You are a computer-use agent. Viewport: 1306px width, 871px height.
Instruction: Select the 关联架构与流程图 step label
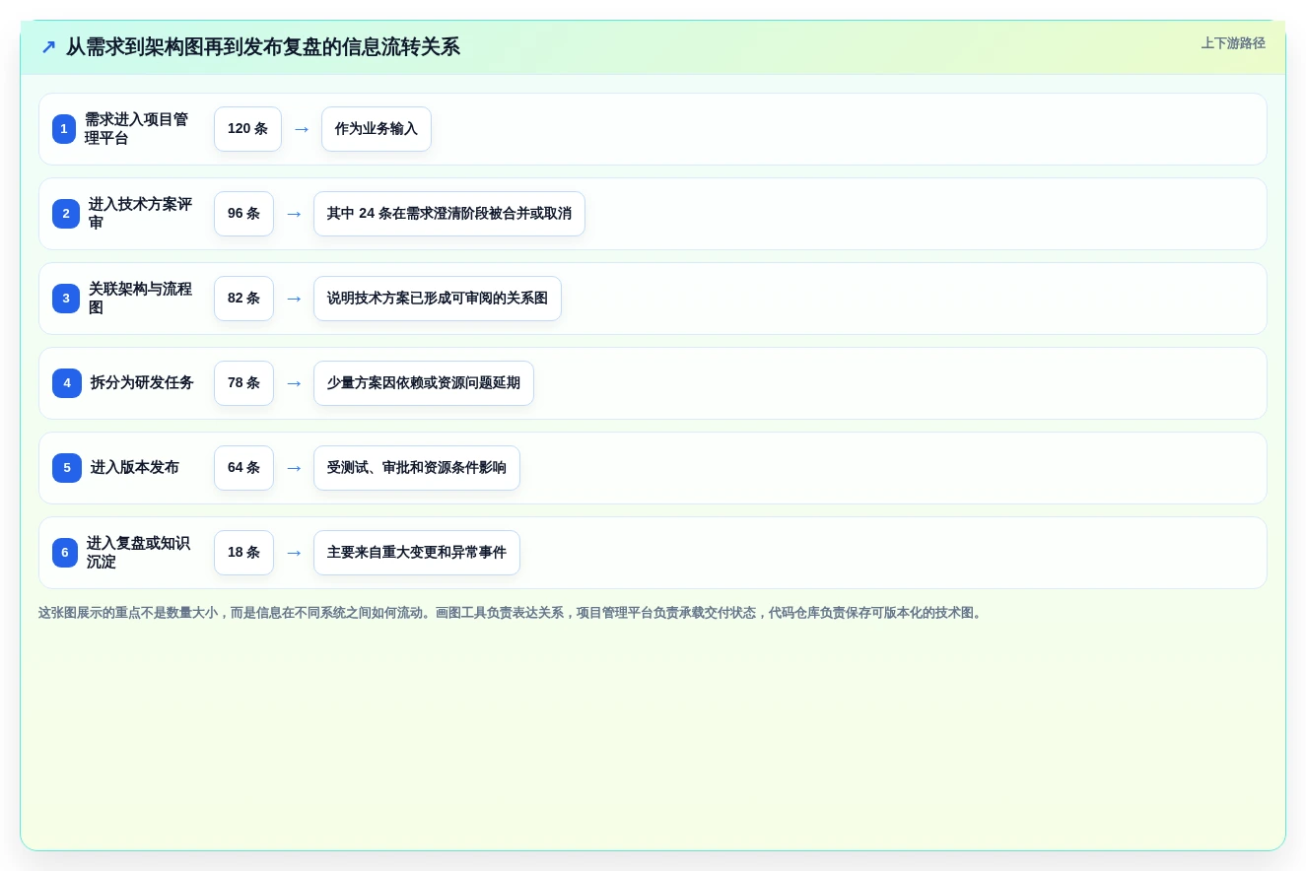[140, 299]
